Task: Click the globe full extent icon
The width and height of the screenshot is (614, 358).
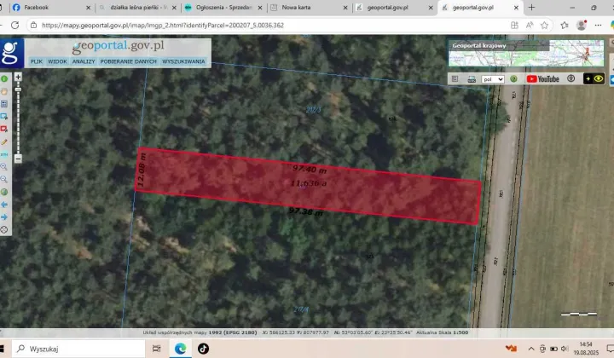Action: (x=4, y=192)
